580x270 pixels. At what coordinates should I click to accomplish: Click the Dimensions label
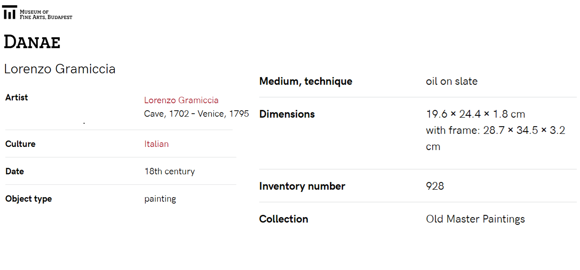pyautogui.click(x=287, y=114)
